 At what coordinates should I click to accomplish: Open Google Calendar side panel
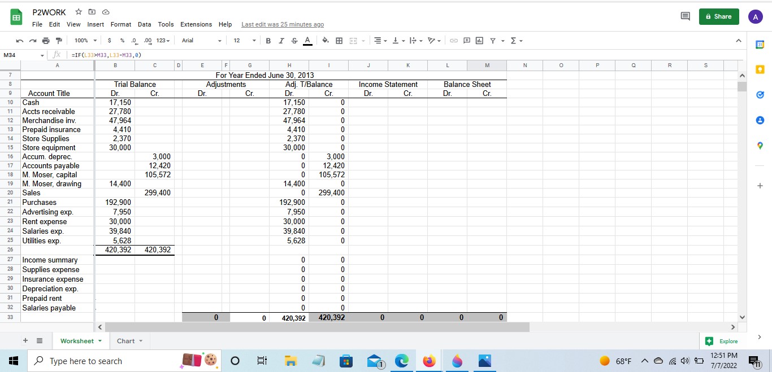(x=760, y=43)
